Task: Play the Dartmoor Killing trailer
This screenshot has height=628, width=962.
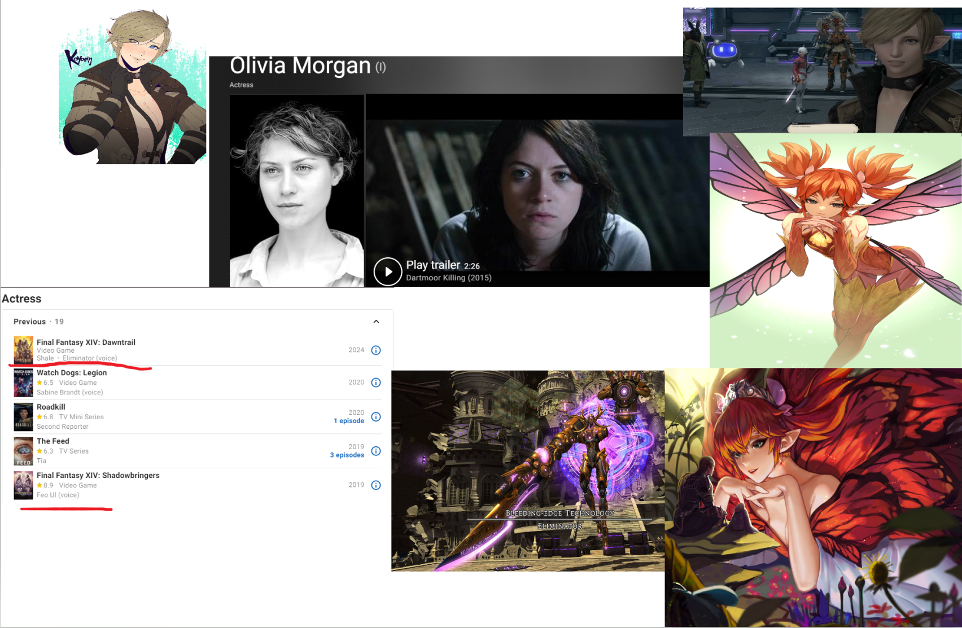Action: pyautogui.click(x=388, y=272)
